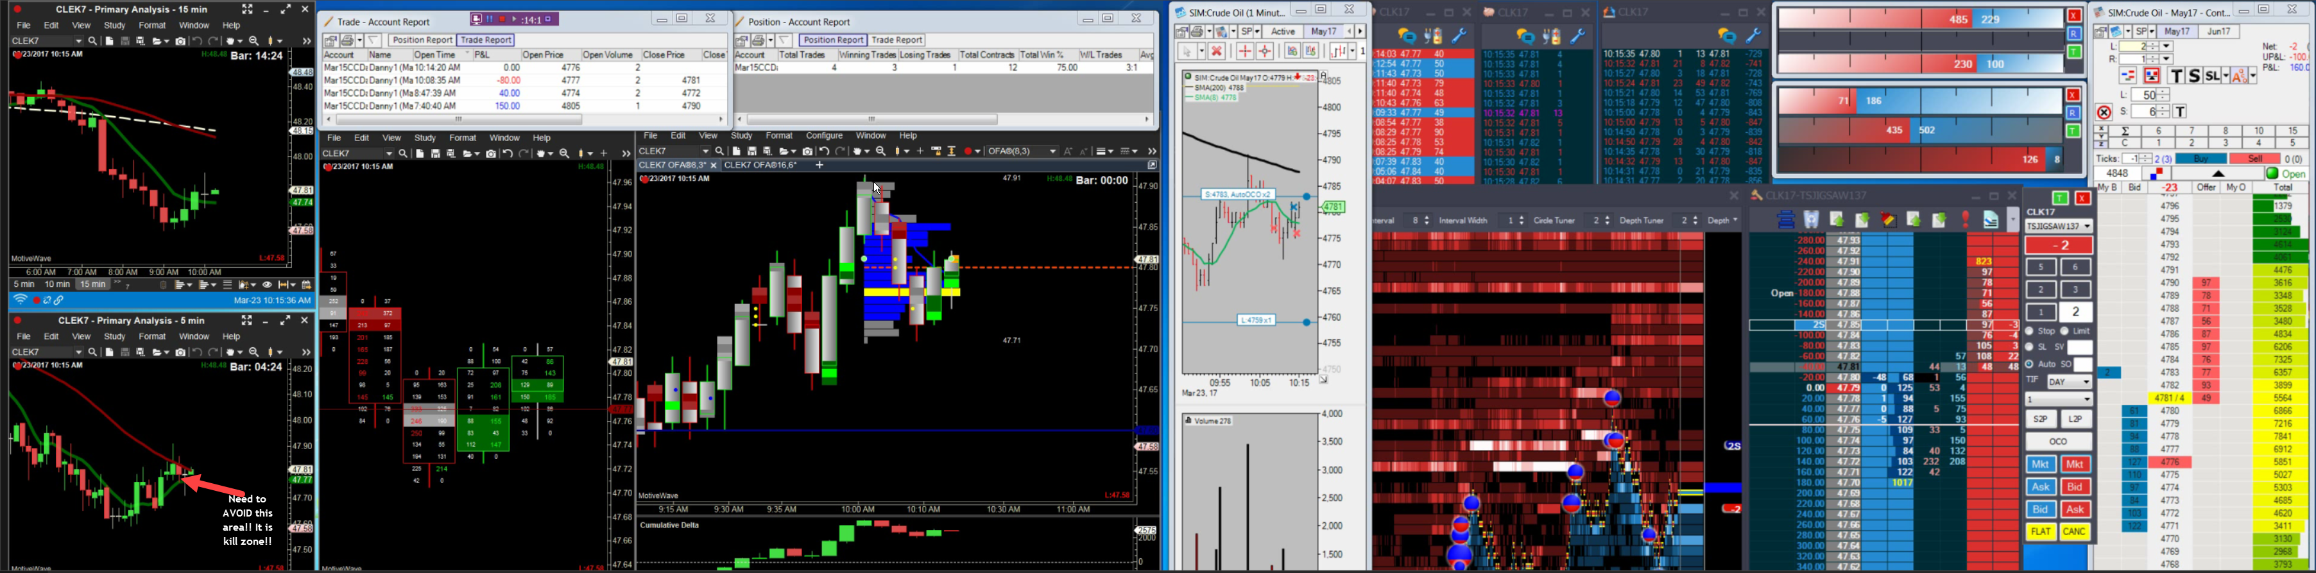
Task: Switch to Trade Report tab in Position - Account Report
Action: pyautogui.click(x=896, y=40)
